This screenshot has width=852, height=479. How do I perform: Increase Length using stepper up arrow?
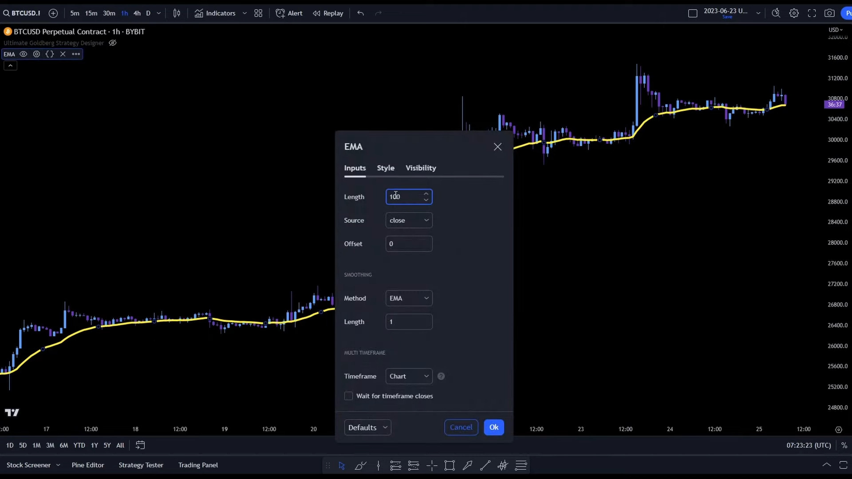point(426,194)
